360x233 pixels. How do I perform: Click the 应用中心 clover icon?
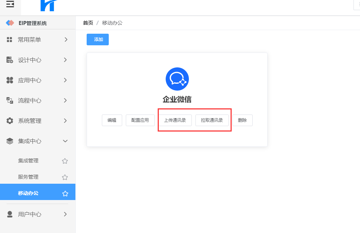click(10, 80)
